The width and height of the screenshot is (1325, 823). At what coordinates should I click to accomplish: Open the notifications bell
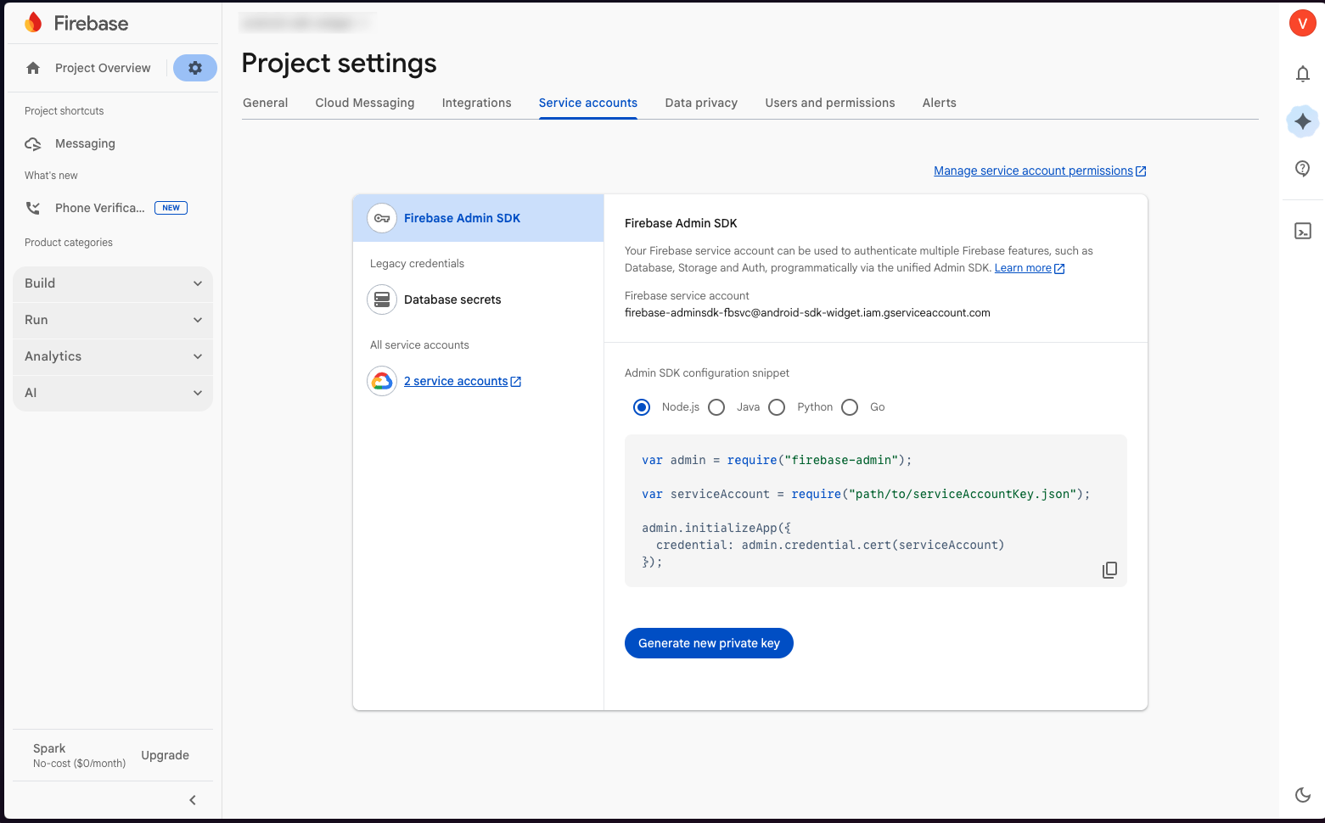point(1303,74)
